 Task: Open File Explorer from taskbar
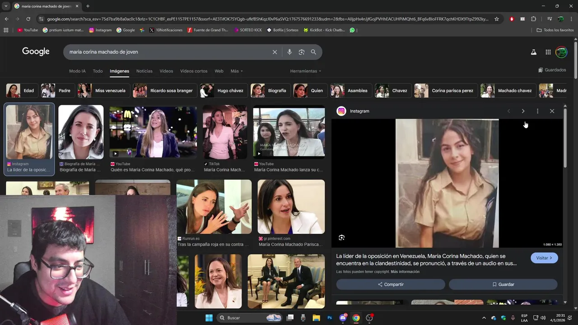tap(316, 318)
